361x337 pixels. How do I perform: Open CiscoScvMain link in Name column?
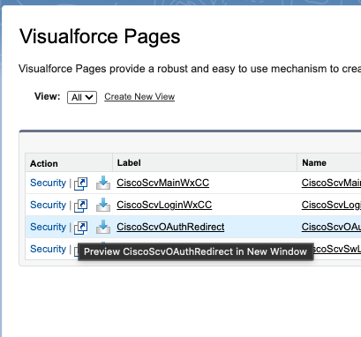pyautogui.click(x=331, y=183)
